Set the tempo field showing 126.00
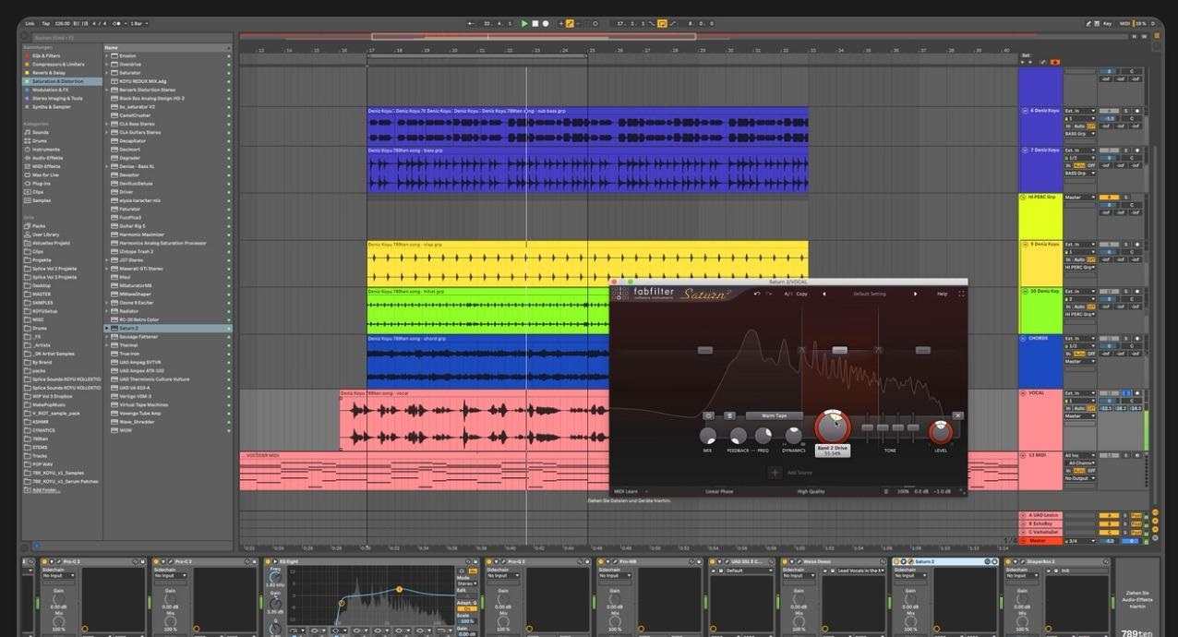The width and height of the screenshot is (1178, 637). click(x=63, y=23)
